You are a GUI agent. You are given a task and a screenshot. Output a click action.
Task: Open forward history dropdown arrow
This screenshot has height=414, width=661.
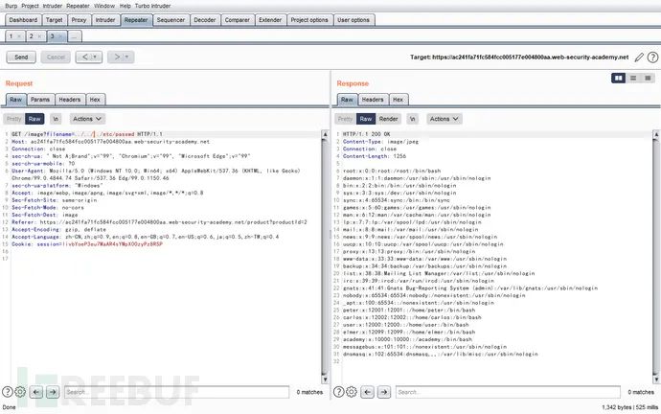[x=126, y=57]
